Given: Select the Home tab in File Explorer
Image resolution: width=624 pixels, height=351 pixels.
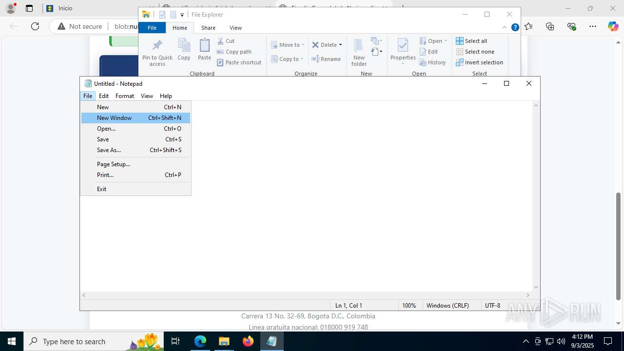Looking at the screenshot, I should 180,28.
